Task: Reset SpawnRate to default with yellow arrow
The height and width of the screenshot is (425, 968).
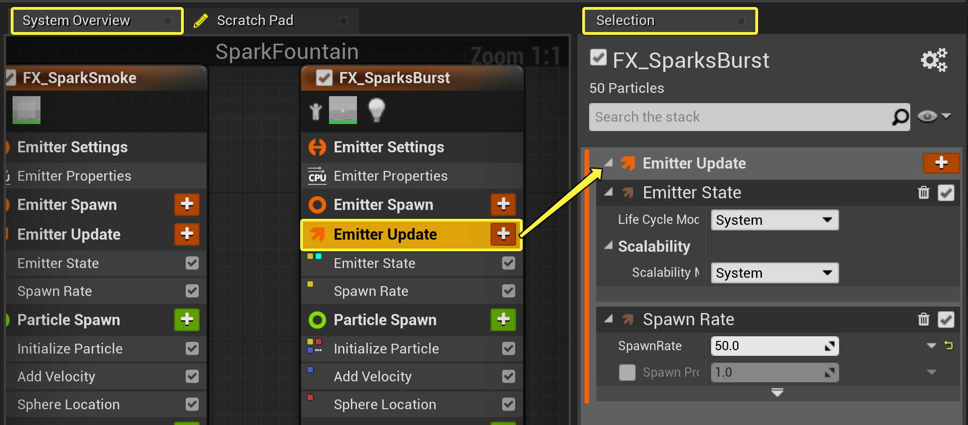Action: coord(948,346)
